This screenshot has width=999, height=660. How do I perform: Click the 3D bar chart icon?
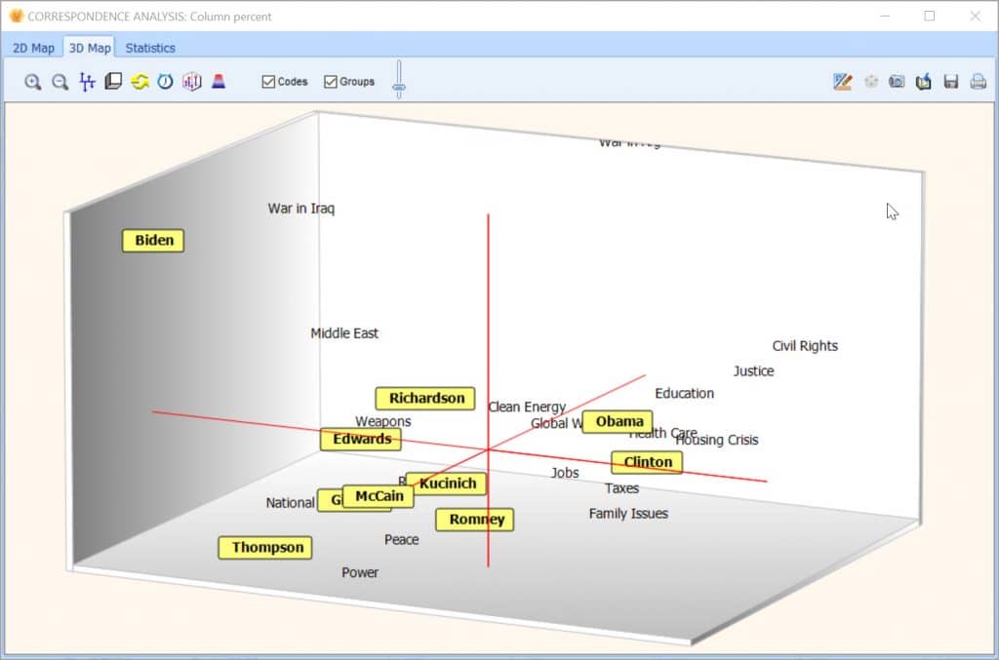(191, 82)
